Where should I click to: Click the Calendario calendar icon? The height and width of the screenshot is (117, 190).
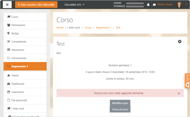[9, 92]
